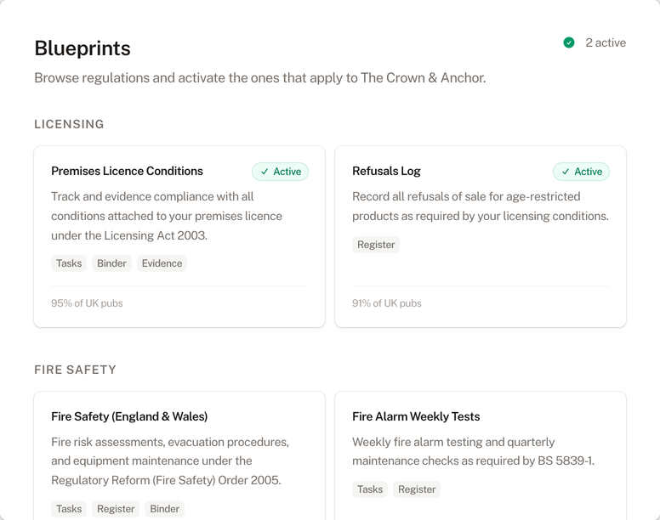Click the Evidence tag

162,263
